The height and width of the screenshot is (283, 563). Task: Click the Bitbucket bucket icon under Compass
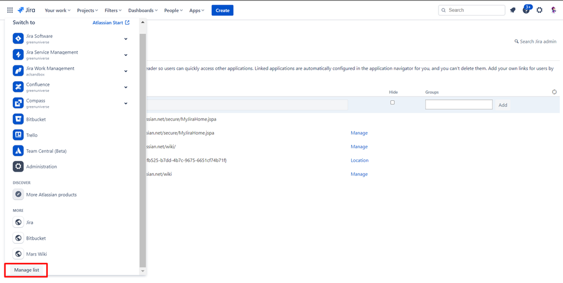click(18, 120)
